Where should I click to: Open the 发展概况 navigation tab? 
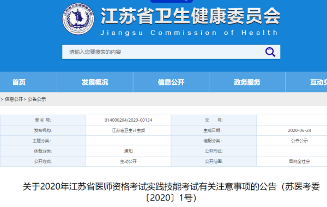coord(95,82)
